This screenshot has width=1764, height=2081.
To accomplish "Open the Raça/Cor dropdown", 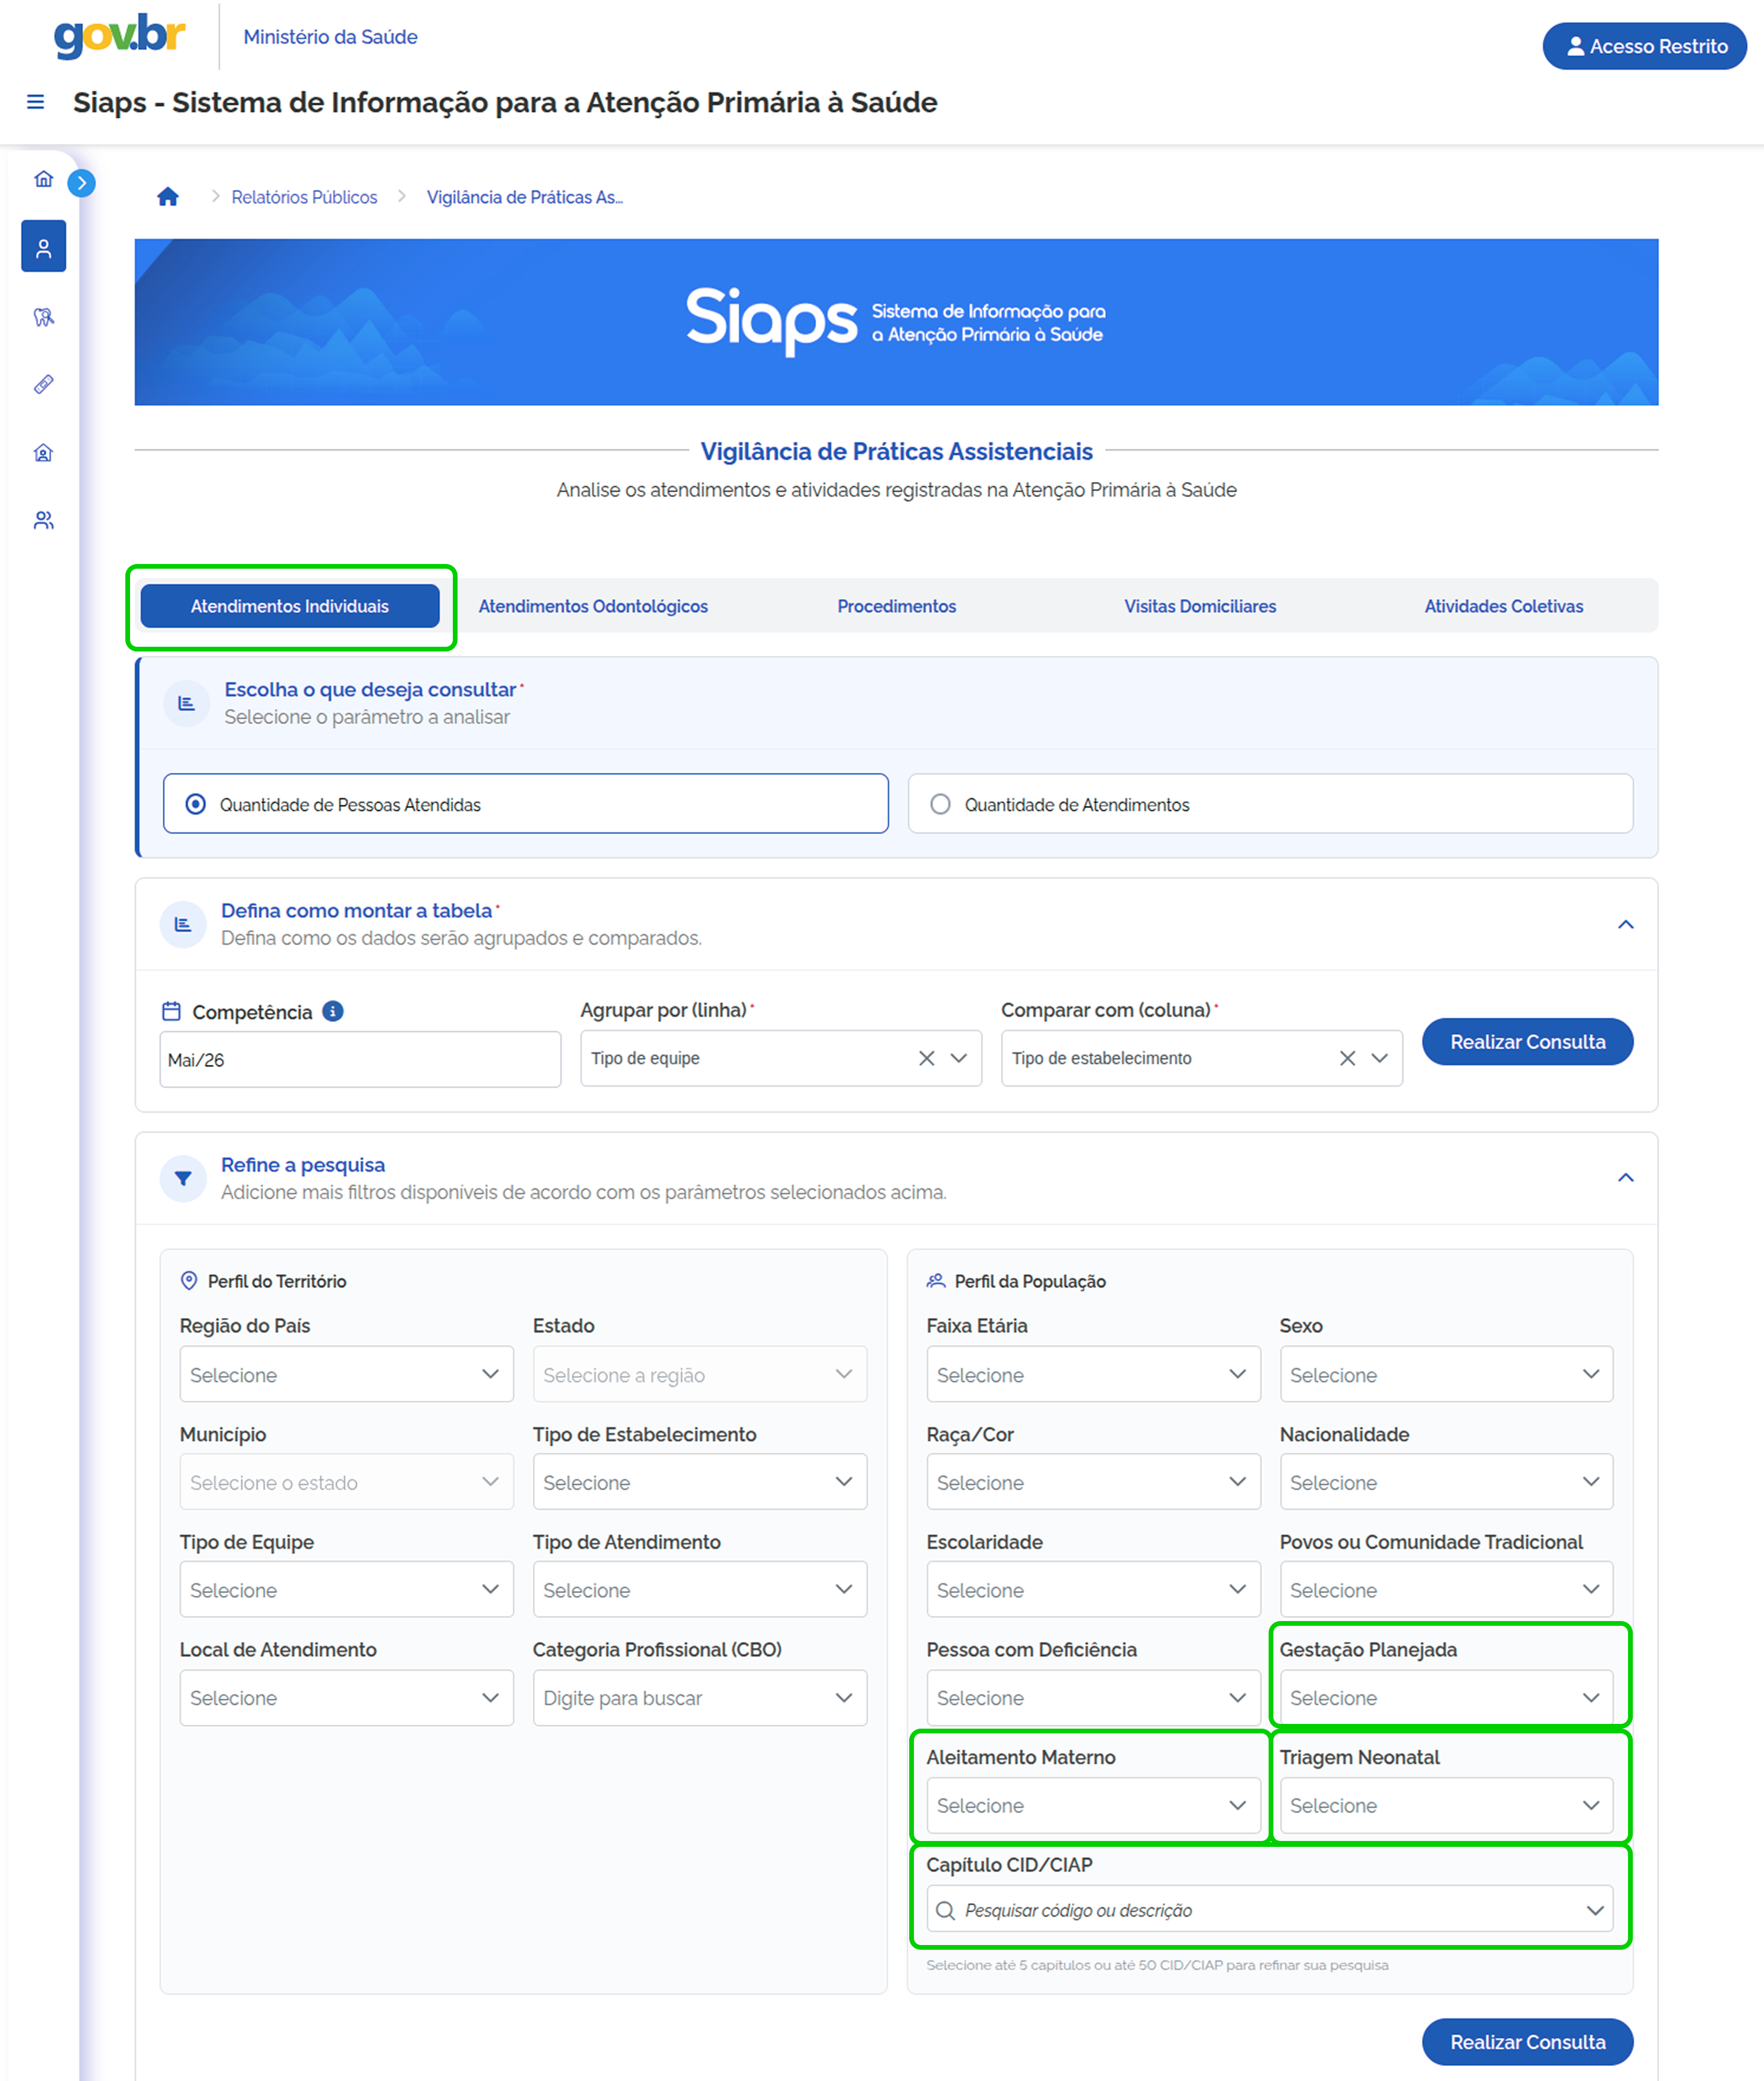I will coord(1093,1482).
